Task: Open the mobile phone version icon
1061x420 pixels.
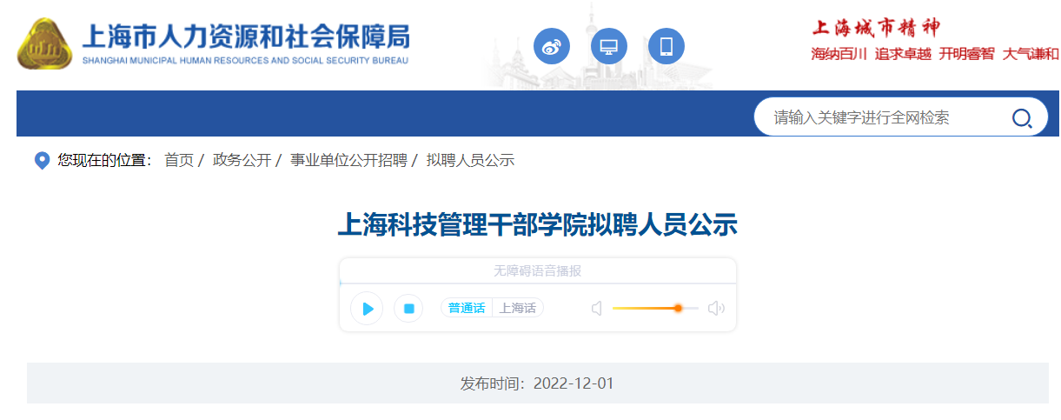Action: point(666,46)
